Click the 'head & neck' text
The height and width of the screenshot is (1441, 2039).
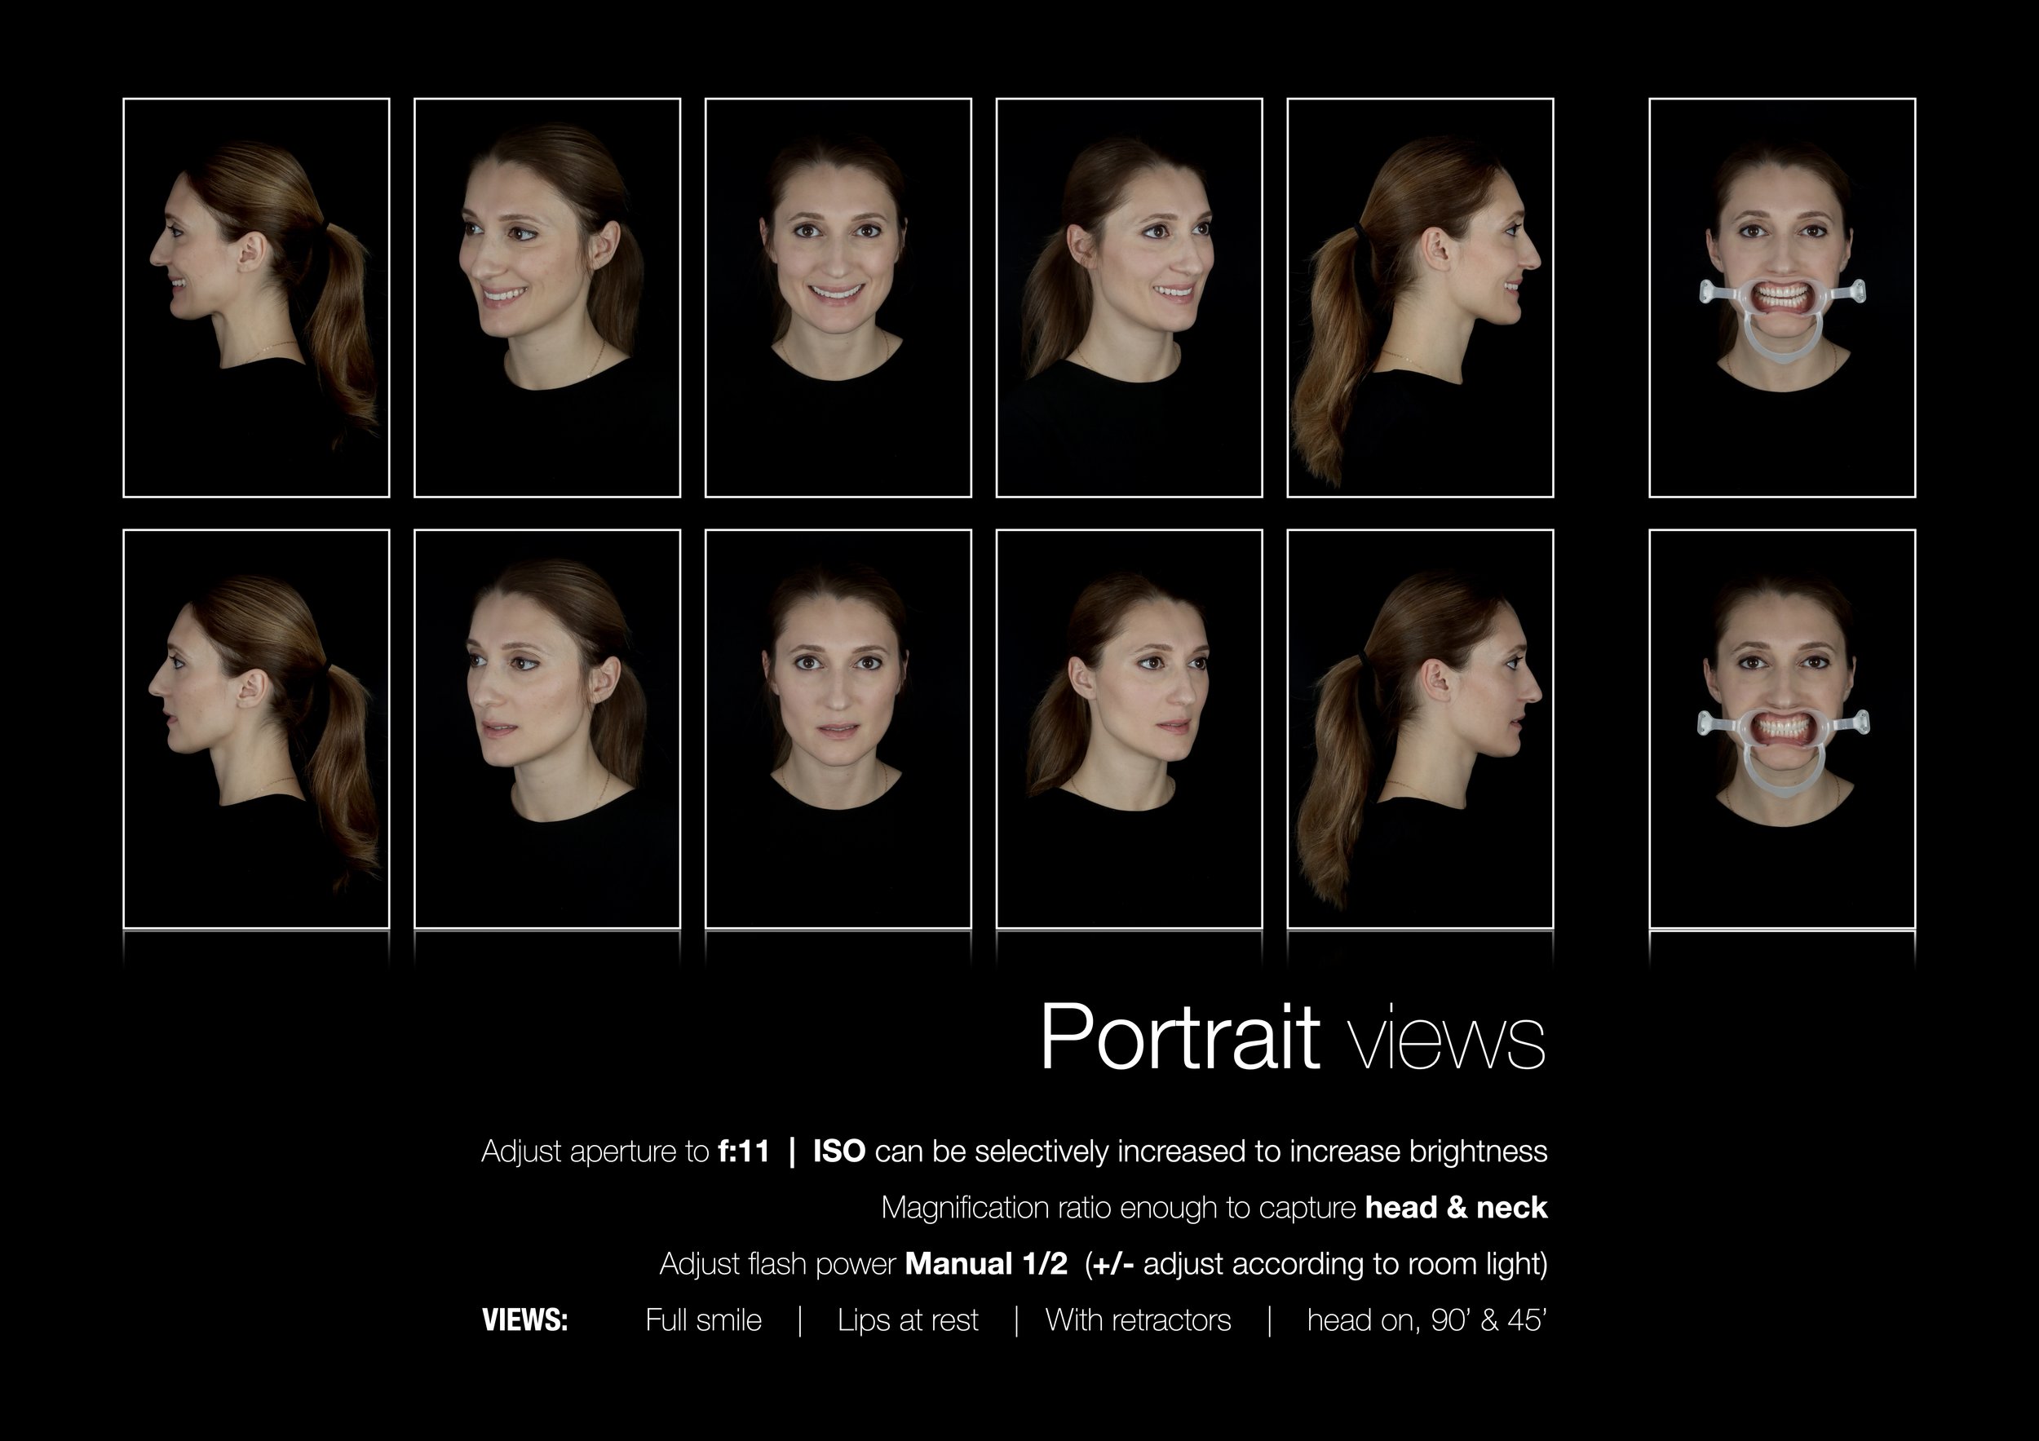[1457, 1208]
